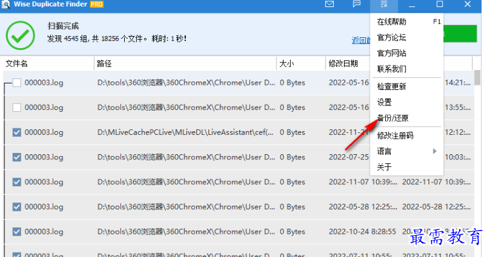The height and width of the screenshot is (257, 488).
Task: Open the mail icon in title bar
Action: coord(329,4)
